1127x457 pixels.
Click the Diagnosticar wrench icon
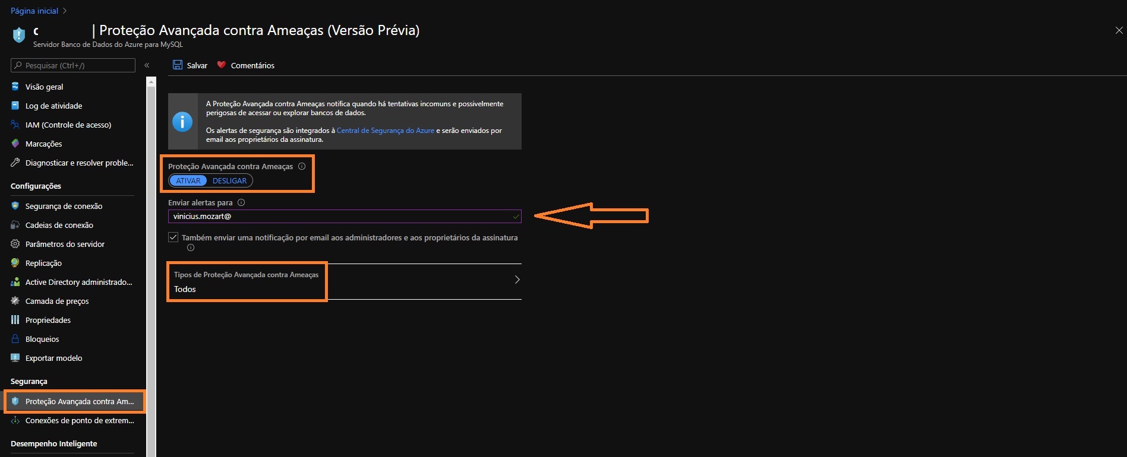tap(15, 162)
